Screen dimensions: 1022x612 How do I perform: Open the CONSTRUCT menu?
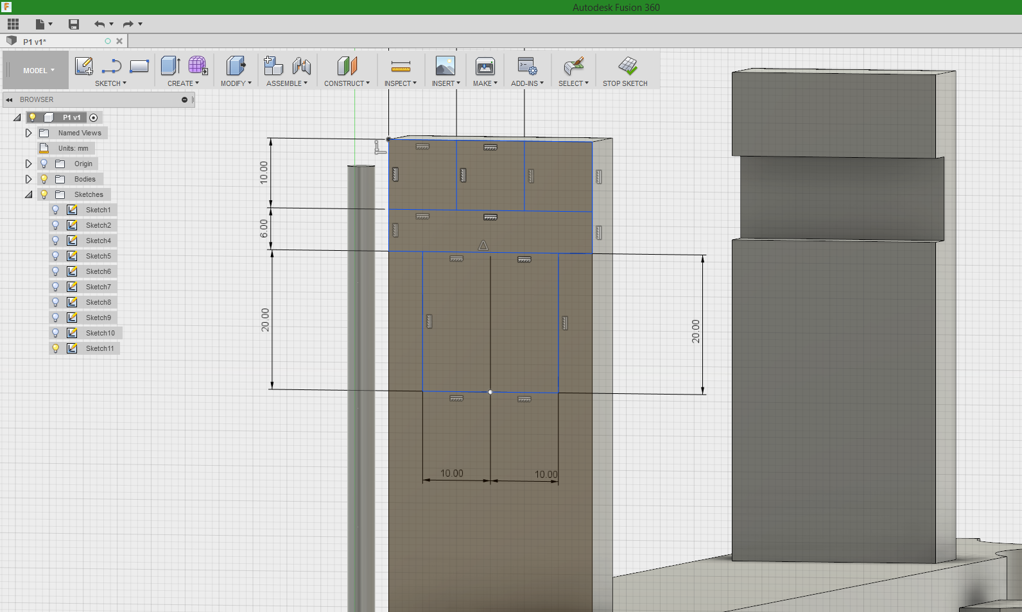pyautogui.click(x=347, y=83)
